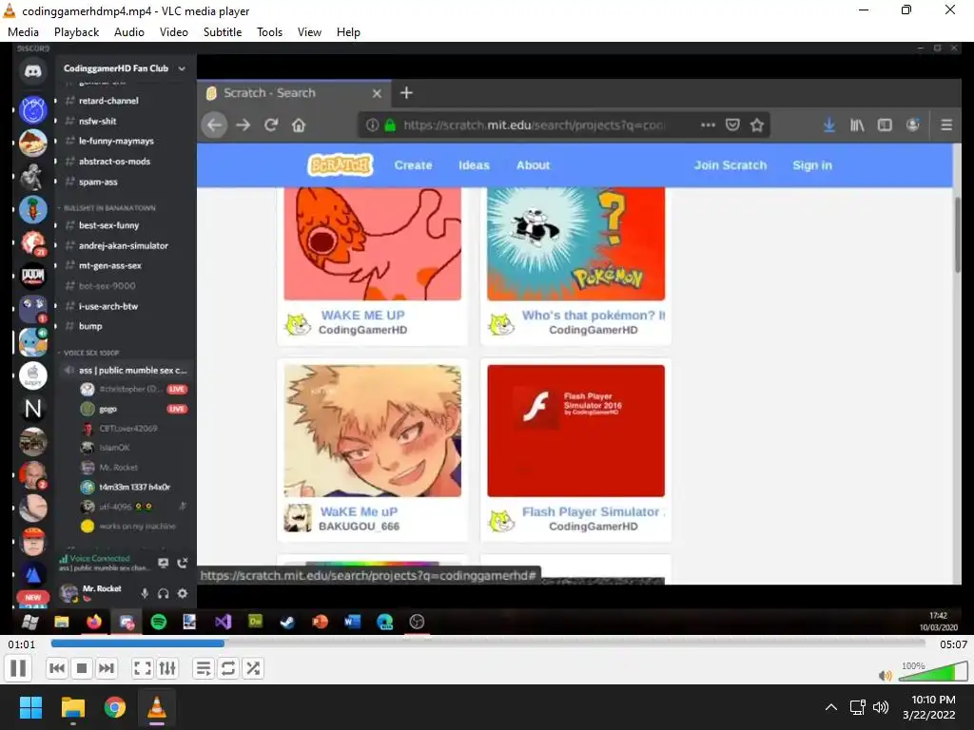Viewport: 974px width, 730px height.
Task: Open VLC extended settings icon
Action: (167, 668)
